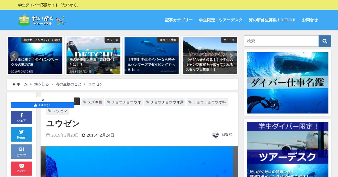The width and height of the screenshot is (338, 177).
Task: Go to 海の生物のこと breadcrumb link
Action: pyautogui.click(x=68, y=84)
